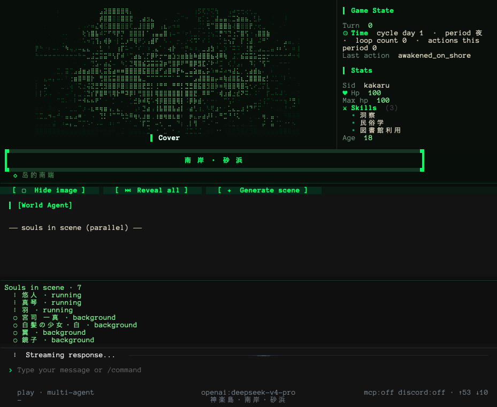497x407 pixels.
Task: Click the Hide image button
Action: 49,190
